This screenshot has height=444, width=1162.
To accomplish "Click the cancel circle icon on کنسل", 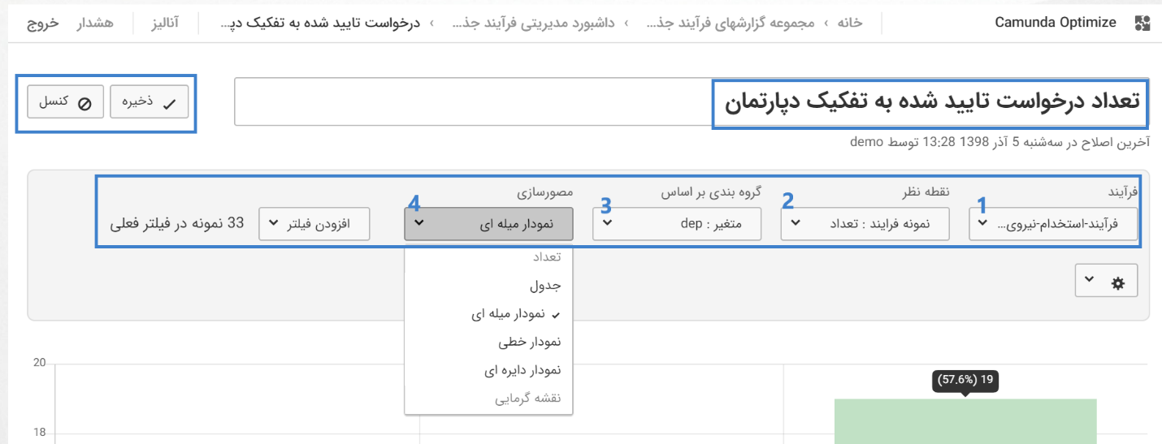I will [85, 103].
